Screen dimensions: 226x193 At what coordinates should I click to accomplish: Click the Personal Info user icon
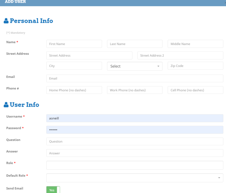[x=6, y=21]
